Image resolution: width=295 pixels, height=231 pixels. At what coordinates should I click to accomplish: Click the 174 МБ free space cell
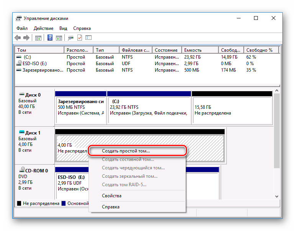(228, 70)
